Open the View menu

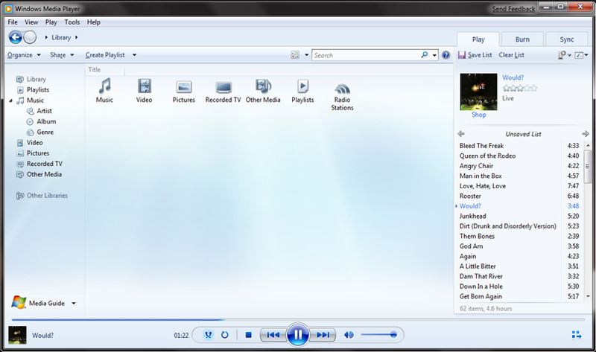31,22
